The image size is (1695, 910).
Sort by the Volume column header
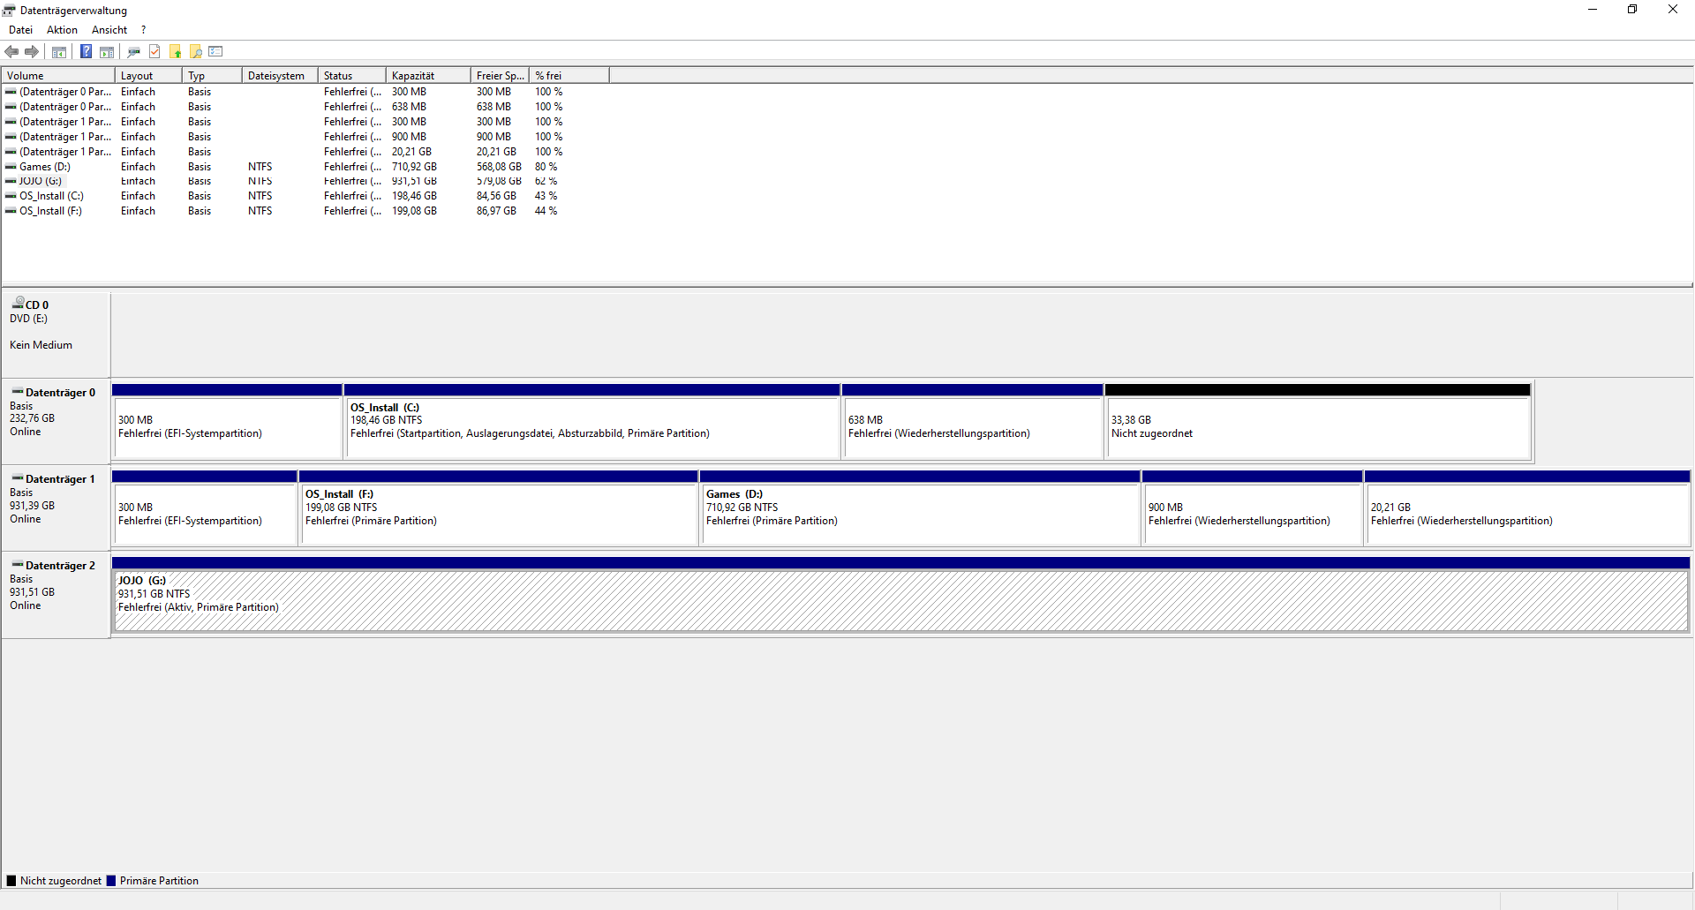[x=58, y=76]
